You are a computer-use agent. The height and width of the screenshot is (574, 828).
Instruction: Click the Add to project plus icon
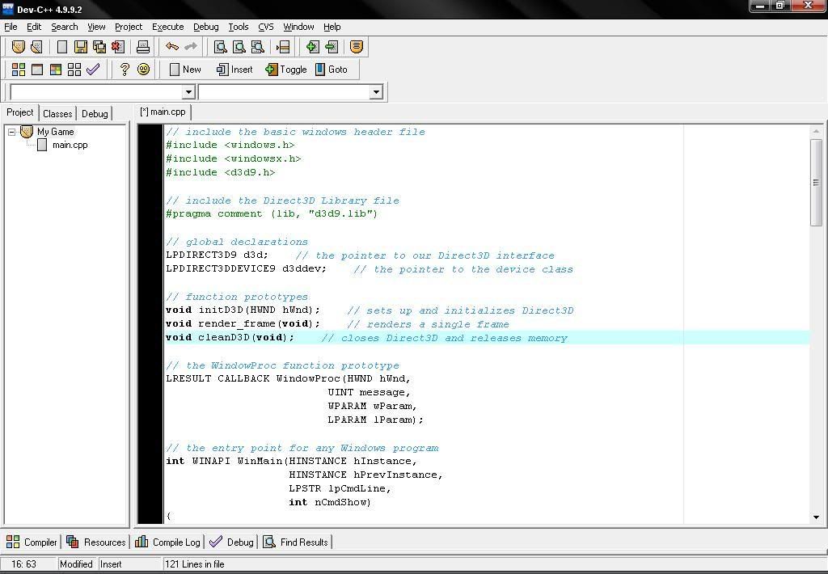(x=312, y=47)
